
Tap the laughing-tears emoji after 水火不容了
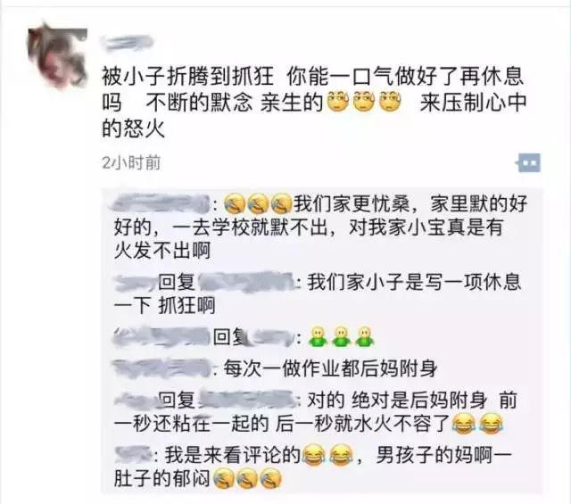click(x=464, y=424)
